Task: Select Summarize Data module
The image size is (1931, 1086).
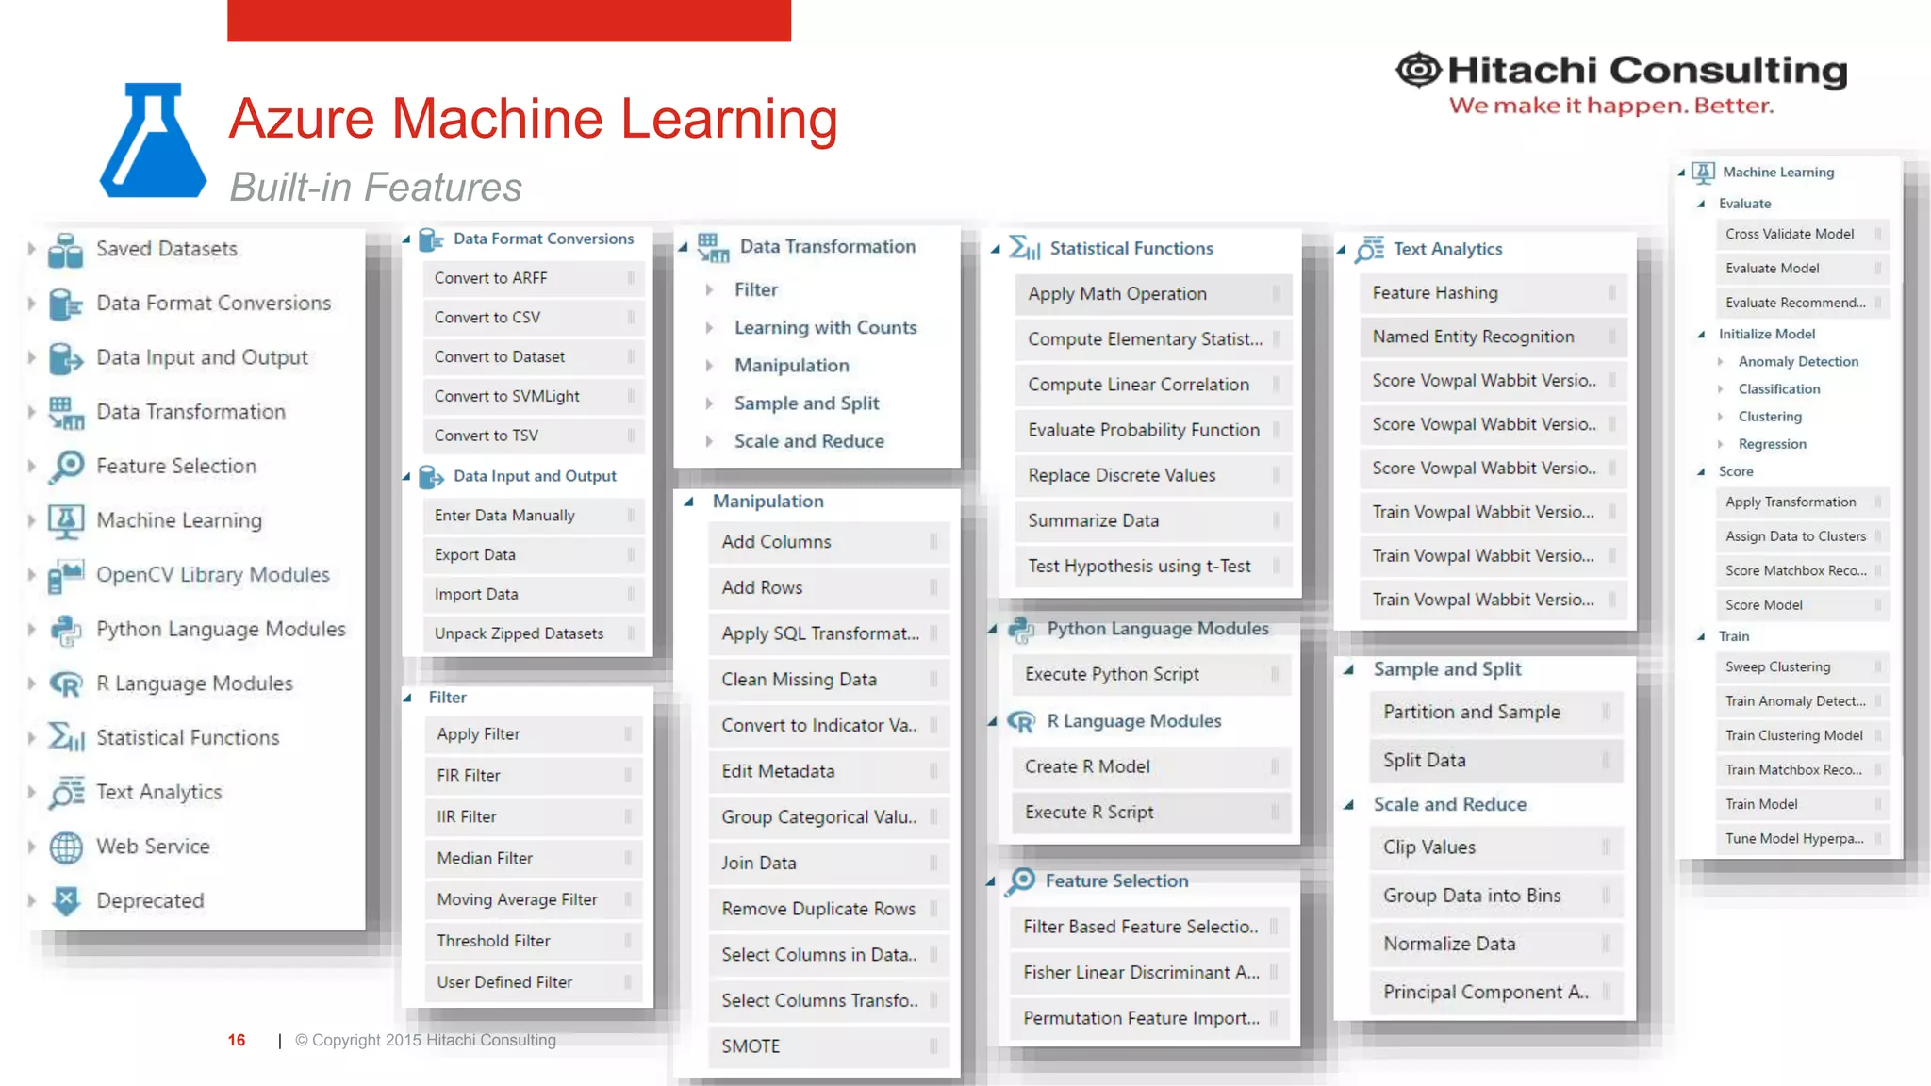Action: (1152, 521)
